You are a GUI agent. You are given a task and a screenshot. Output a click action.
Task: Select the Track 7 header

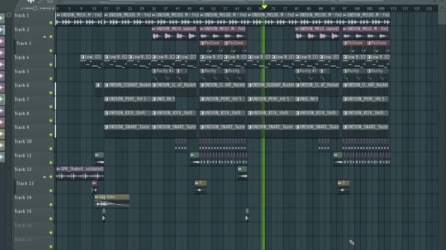pos(34,103)
